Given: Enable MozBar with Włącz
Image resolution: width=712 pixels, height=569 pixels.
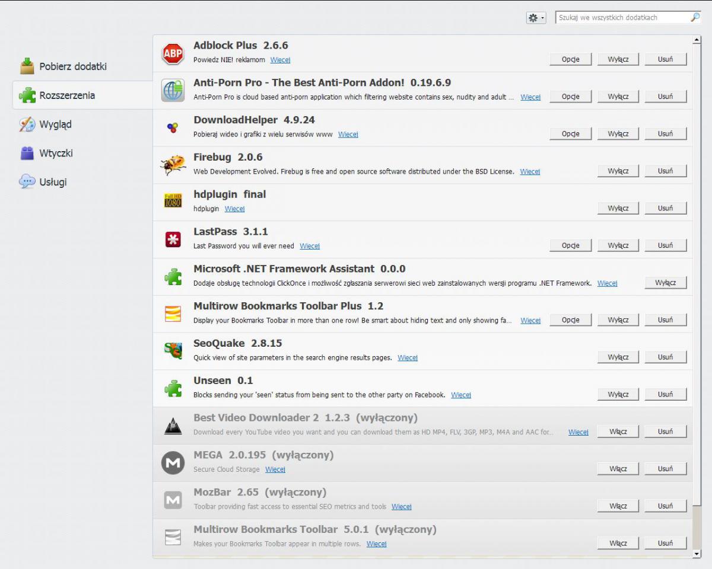Looking at the screenshot, I should 618,506.
